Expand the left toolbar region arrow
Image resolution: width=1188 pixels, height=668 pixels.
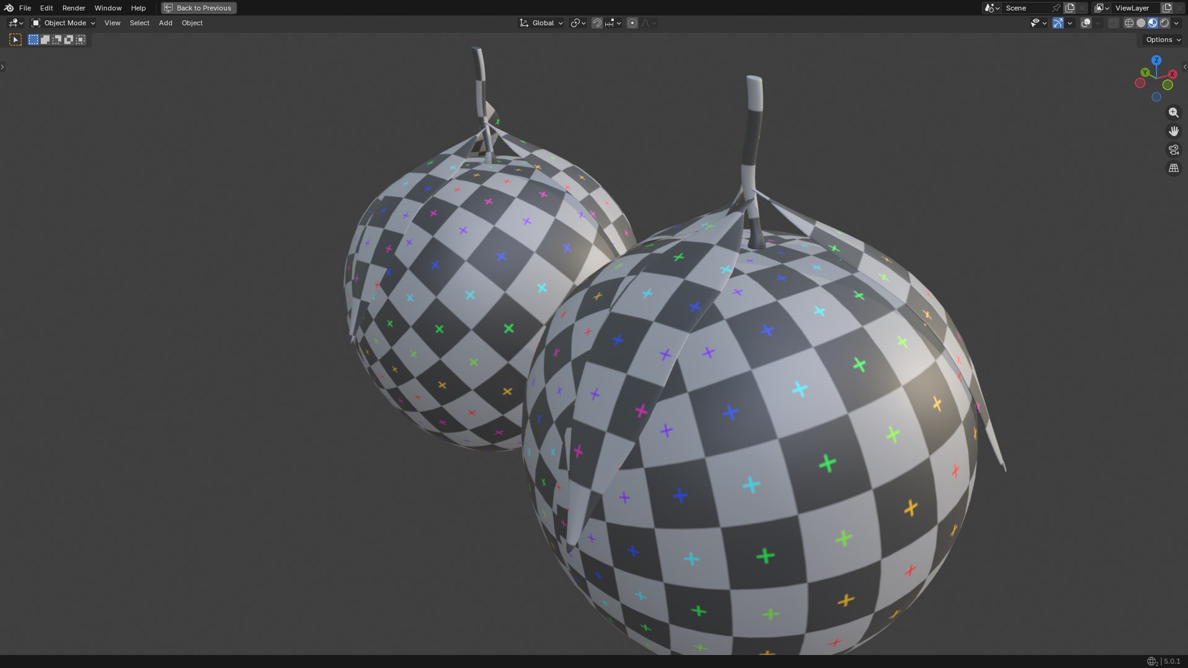pyautogui.click(x=2, y=67)
